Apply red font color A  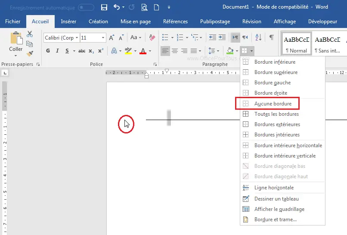(143, 51)
